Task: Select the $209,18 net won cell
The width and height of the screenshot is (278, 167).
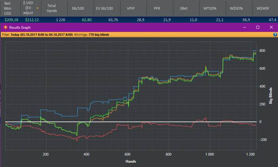Action: pyautogui.click(x=12, y=20)
